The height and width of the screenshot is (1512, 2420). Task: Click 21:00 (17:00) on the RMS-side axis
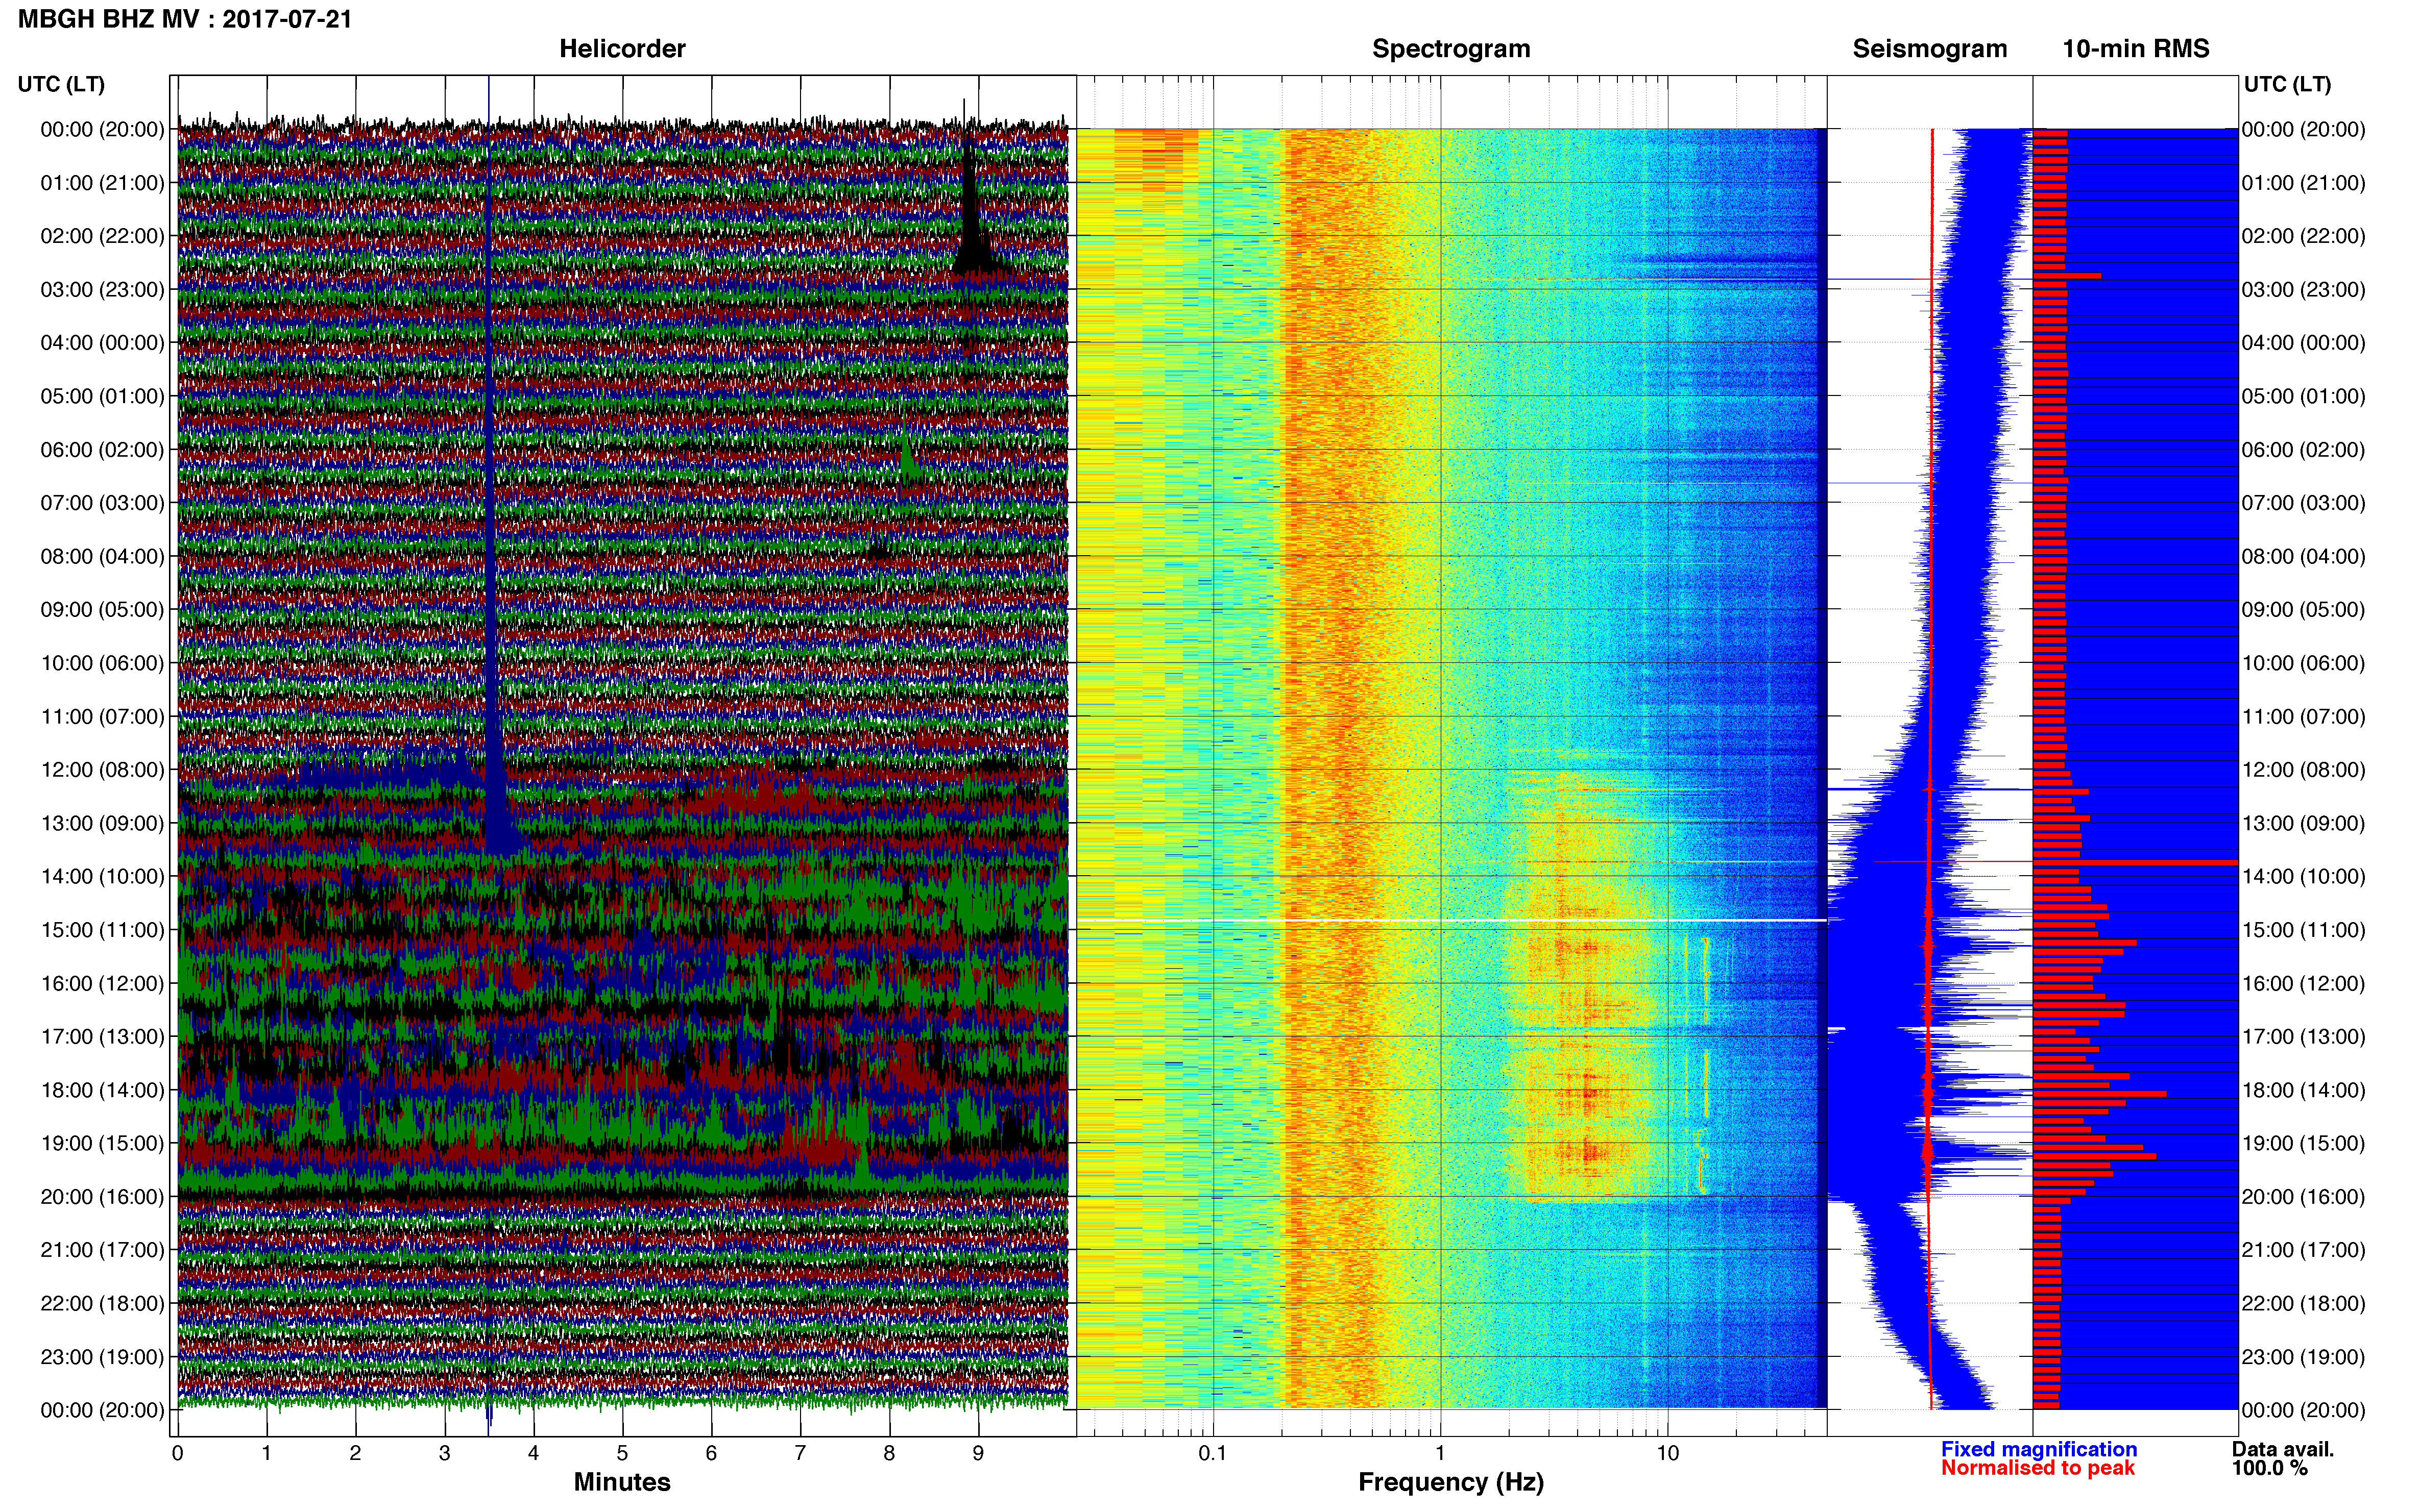pos(2303,1250)
